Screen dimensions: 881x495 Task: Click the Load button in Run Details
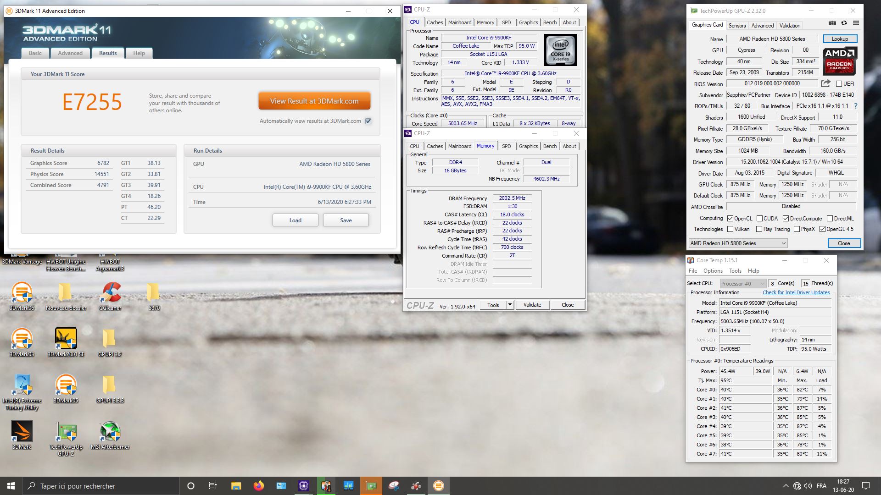295,220
